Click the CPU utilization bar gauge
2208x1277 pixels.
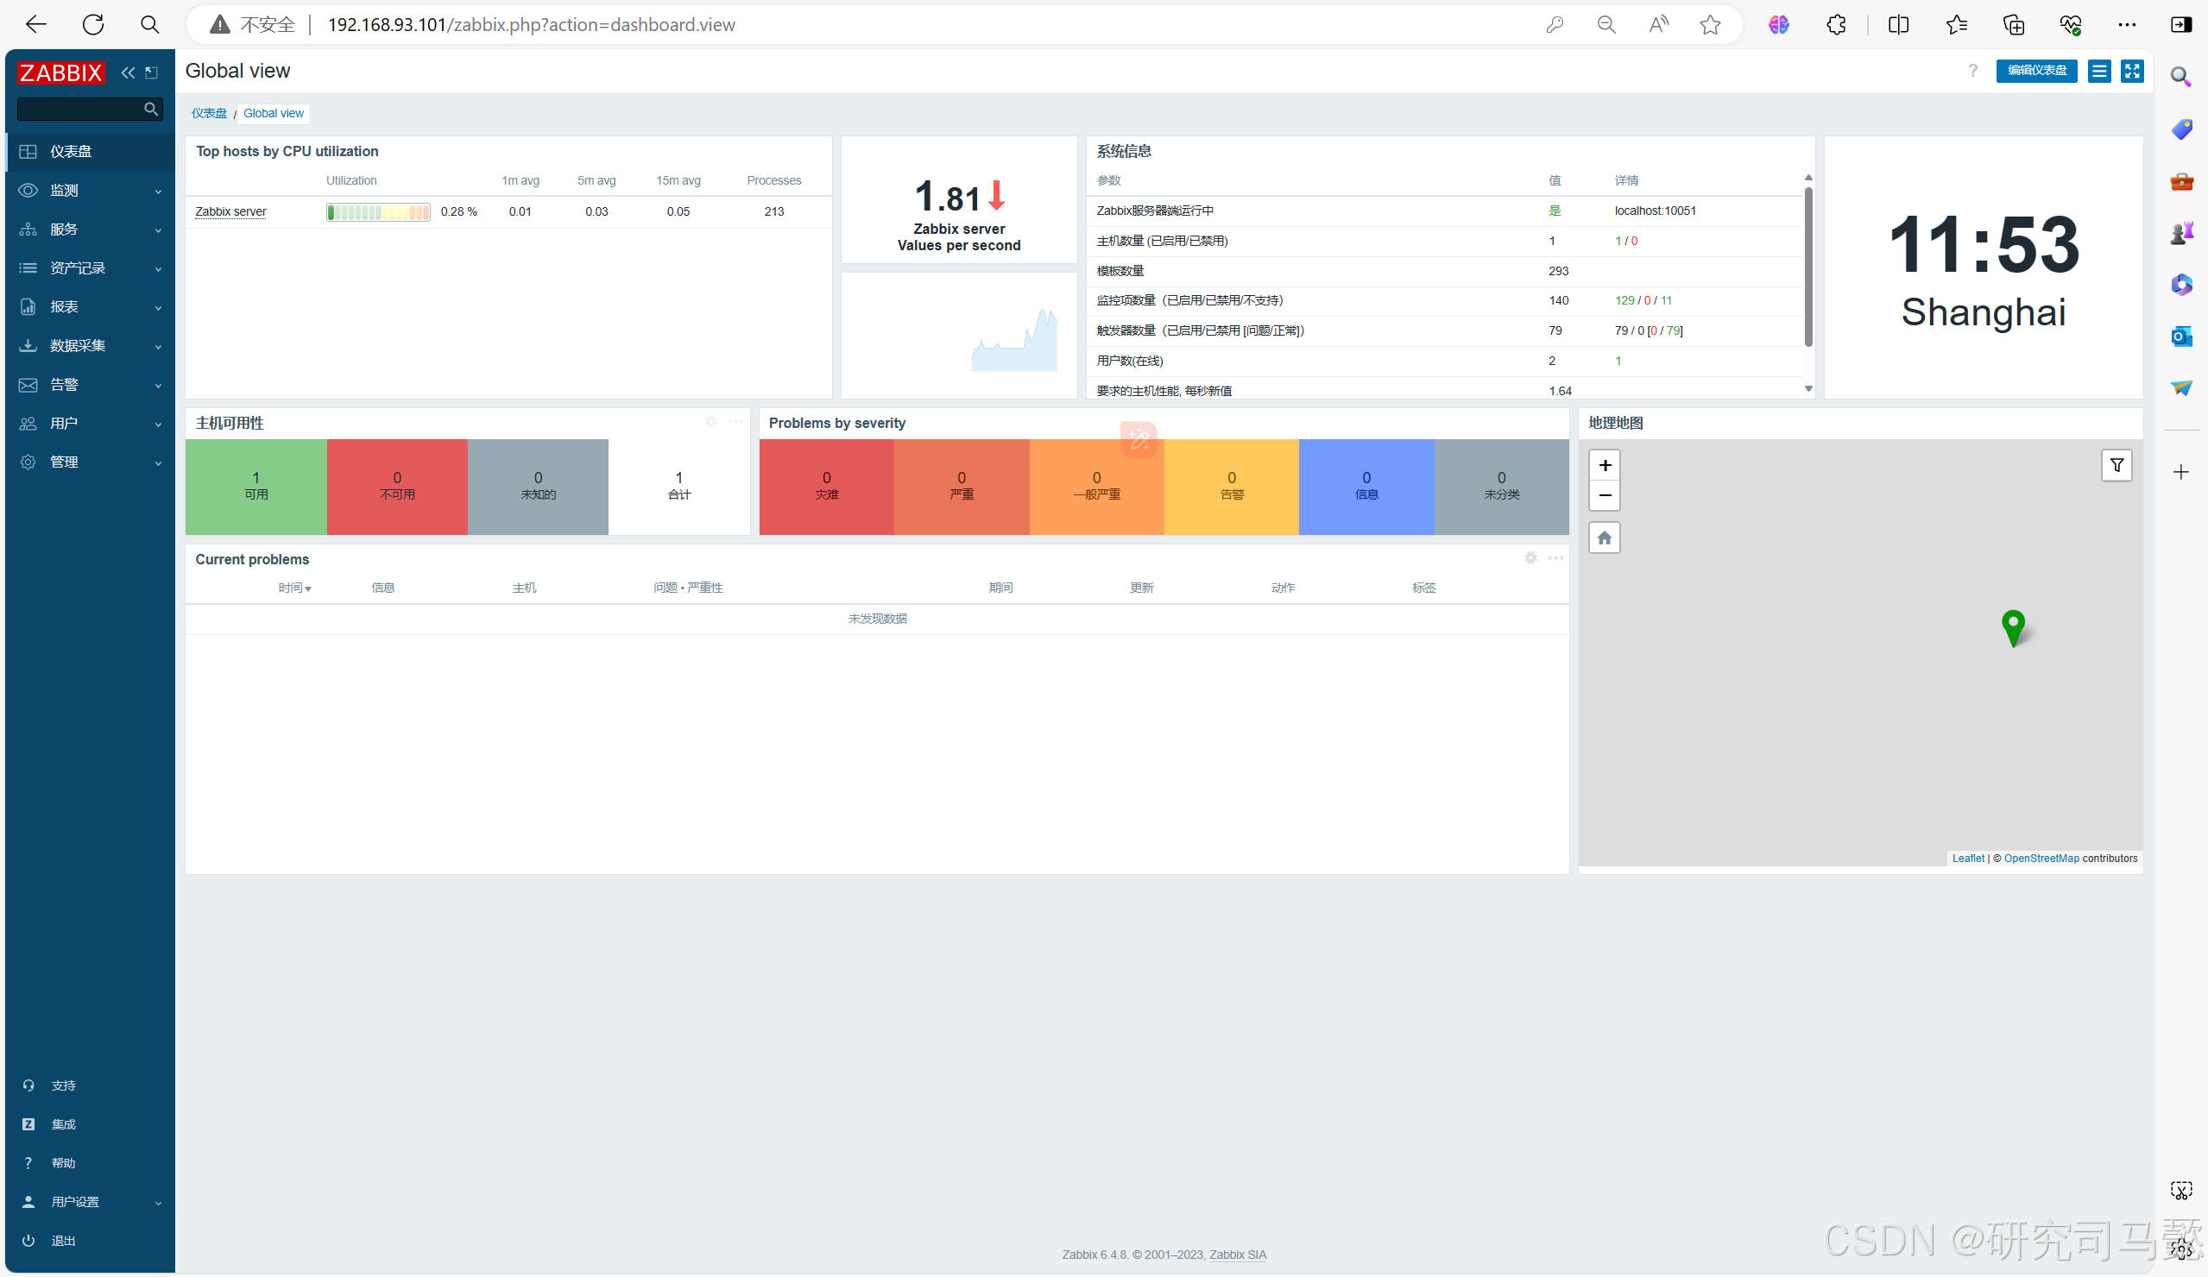377,212
